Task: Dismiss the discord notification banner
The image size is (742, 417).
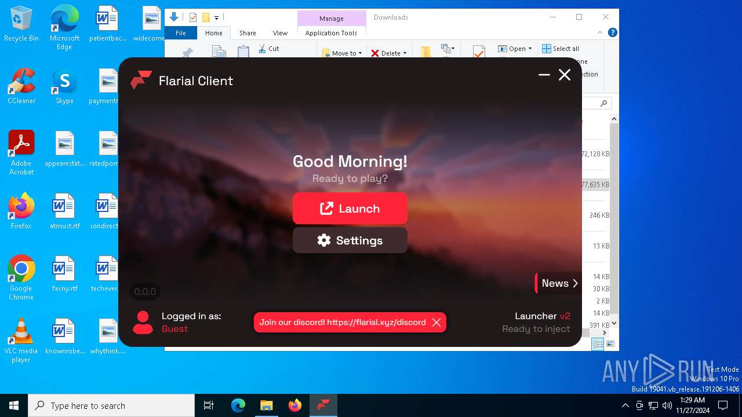Action: pyautogui.click(x=437, y=323)
